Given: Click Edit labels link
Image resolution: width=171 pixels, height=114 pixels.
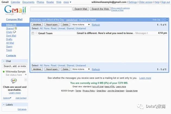Looking at the screenshot, I should coord(22,109).
